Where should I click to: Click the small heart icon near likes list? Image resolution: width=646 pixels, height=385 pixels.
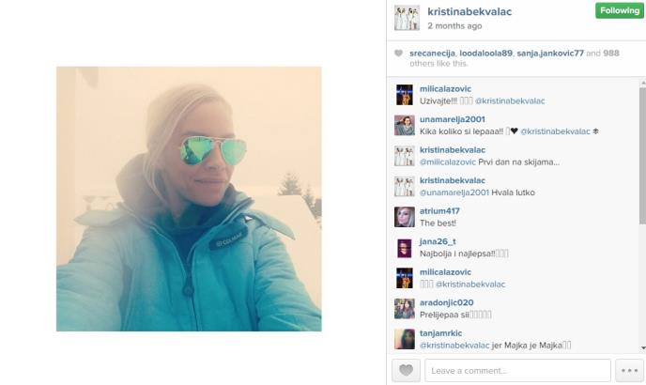pyautogui.click(x=398, y=54)
